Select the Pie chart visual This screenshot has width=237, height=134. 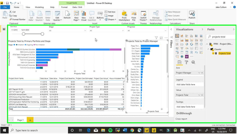(187, 44)
